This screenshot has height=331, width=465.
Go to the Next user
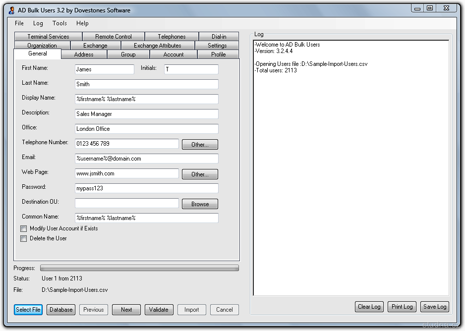[126, 310]
